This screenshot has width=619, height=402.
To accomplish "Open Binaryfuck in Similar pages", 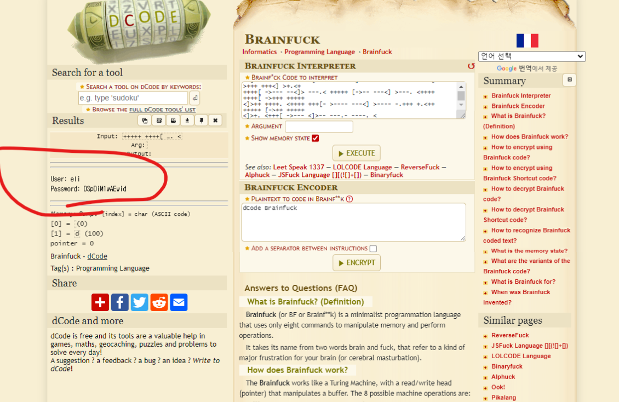I will click(507, 366).
